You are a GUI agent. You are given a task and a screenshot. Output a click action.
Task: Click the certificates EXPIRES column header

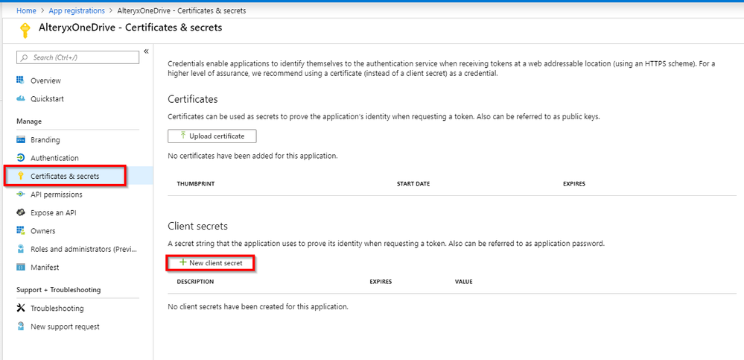pos(574,184)
